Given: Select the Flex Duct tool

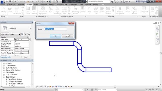Looking at the screenshot, I should (x=28, y=10).
